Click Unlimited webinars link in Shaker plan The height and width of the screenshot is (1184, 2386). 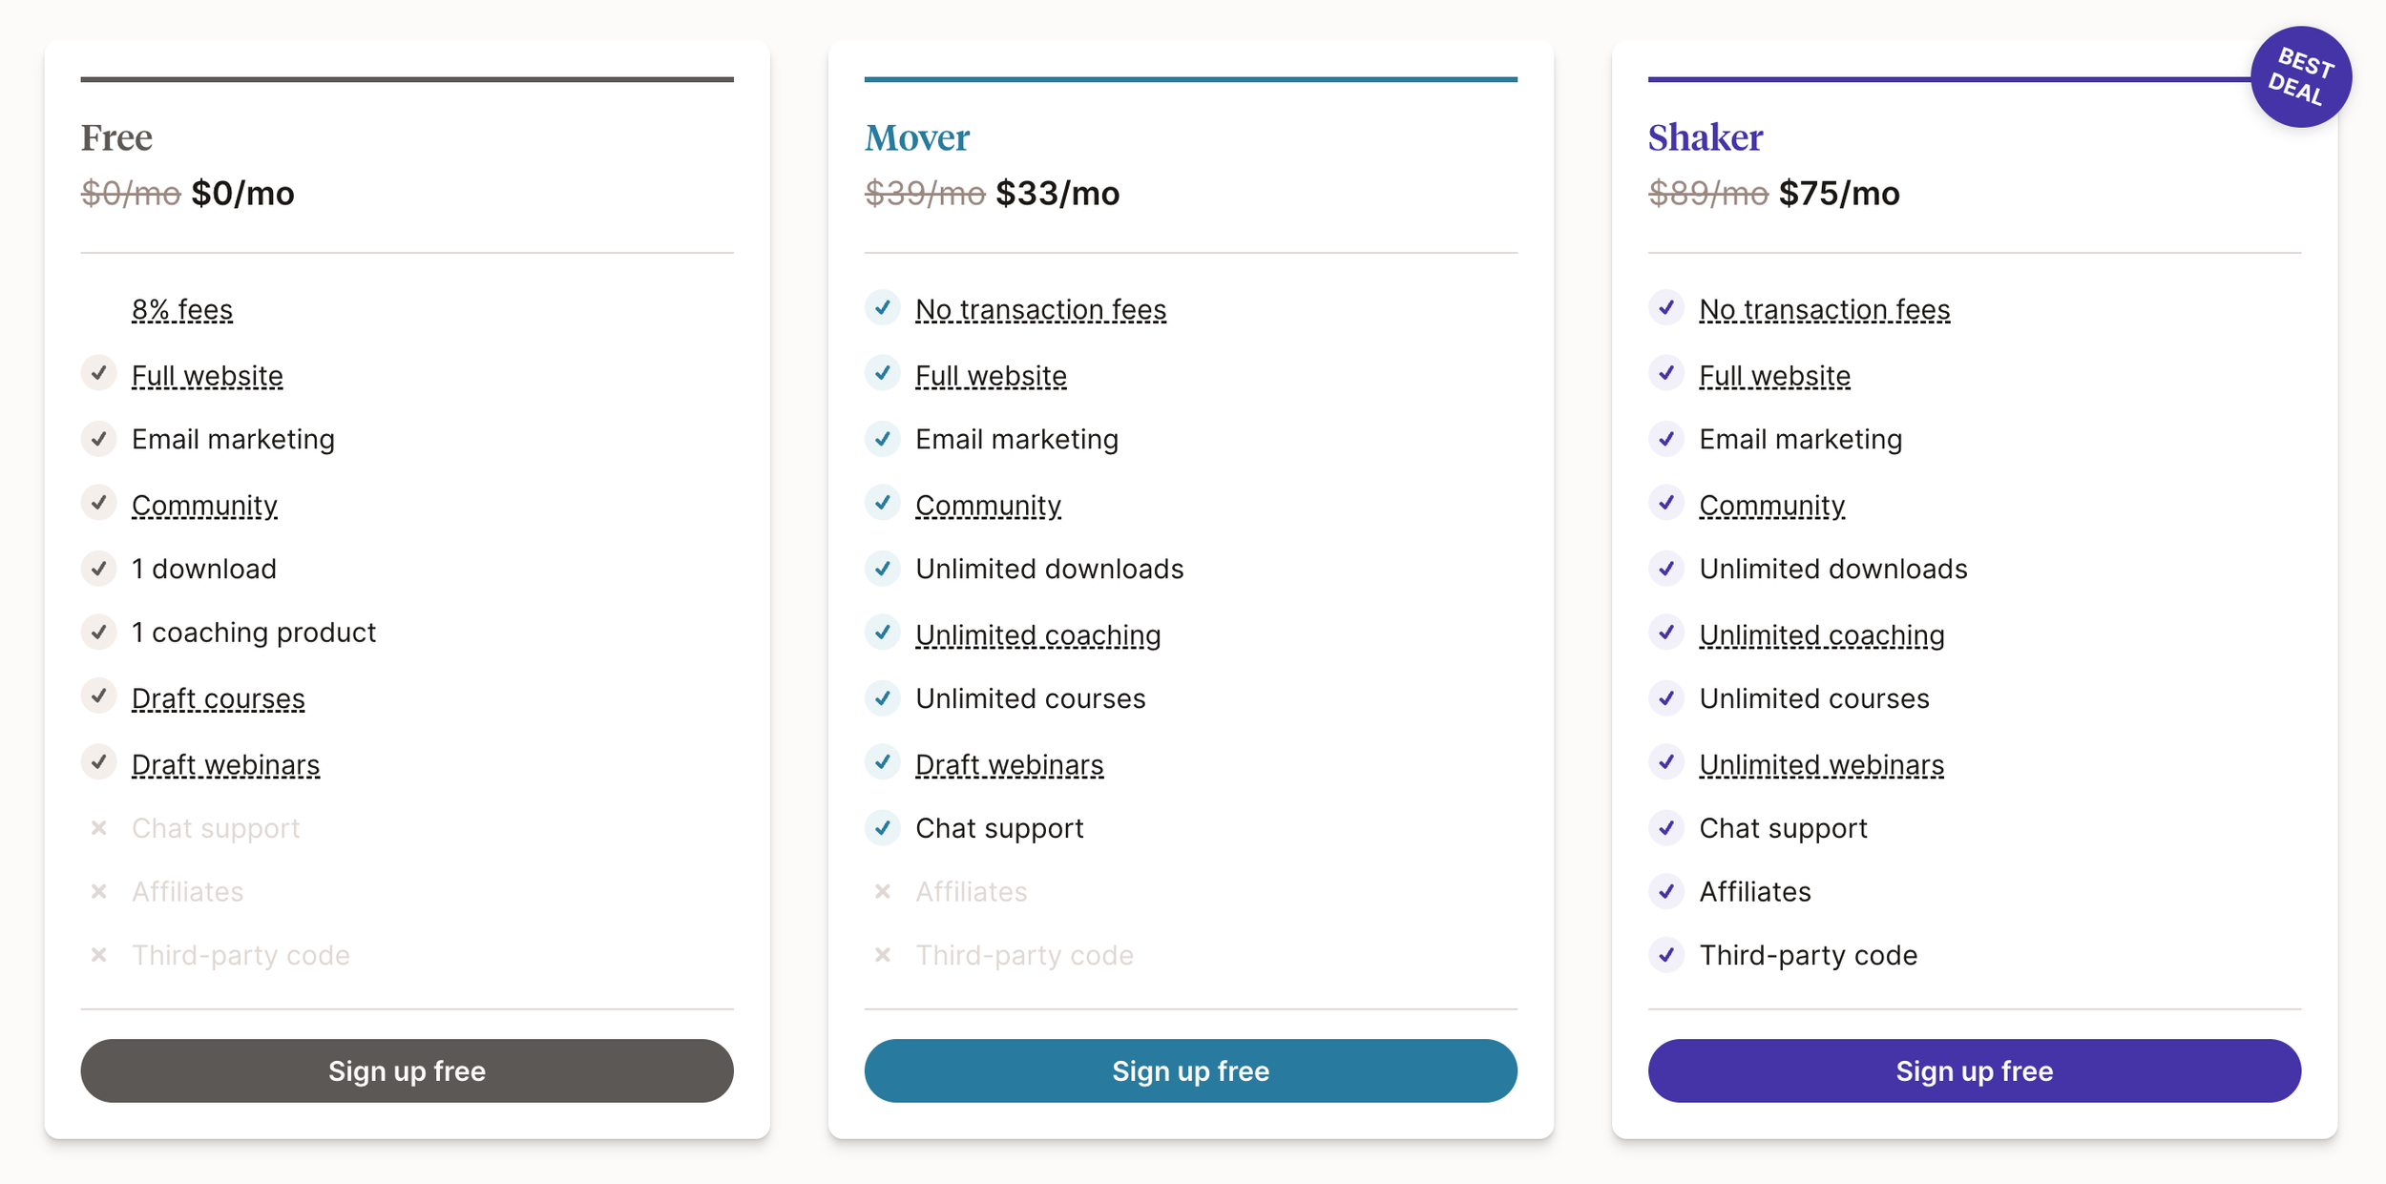[x=1821, y=764]
